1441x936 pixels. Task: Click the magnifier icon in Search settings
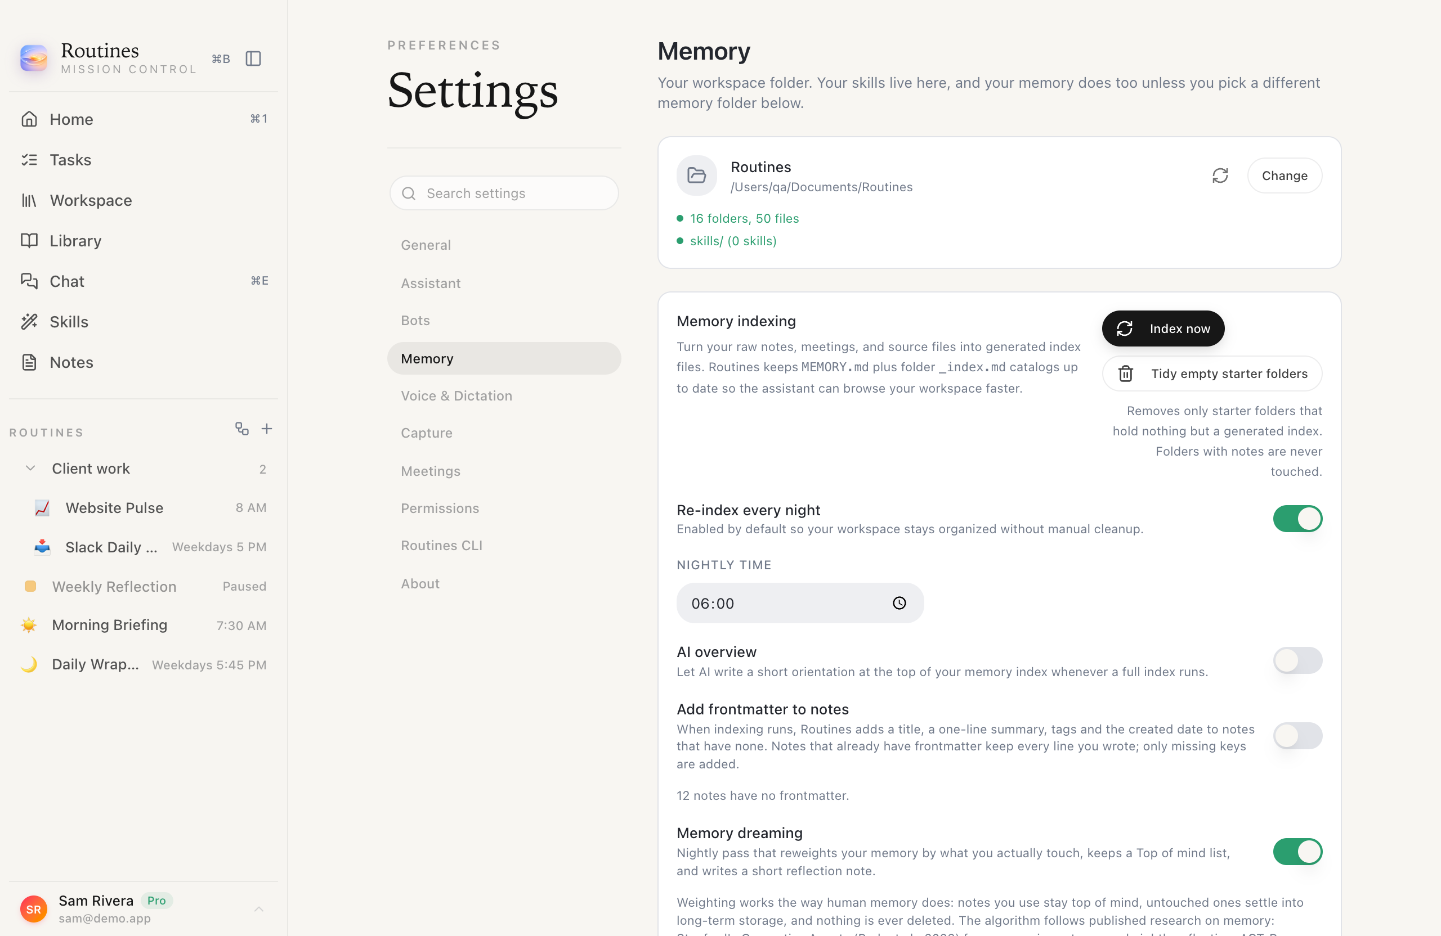tap(409, 193)
